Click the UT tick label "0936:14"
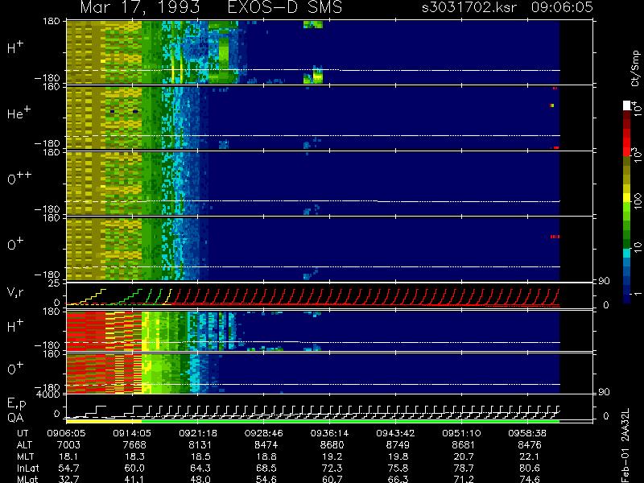Viewport: 644px width, 483px height. click(x=330, y=433)
